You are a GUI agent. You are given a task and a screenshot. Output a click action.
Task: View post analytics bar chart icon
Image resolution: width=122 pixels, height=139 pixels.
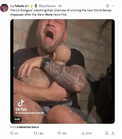(83, 133)
